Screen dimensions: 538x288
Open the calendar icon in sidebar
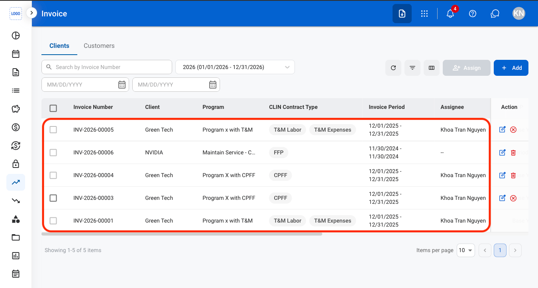pyautogui.click(x=16, y=54)
